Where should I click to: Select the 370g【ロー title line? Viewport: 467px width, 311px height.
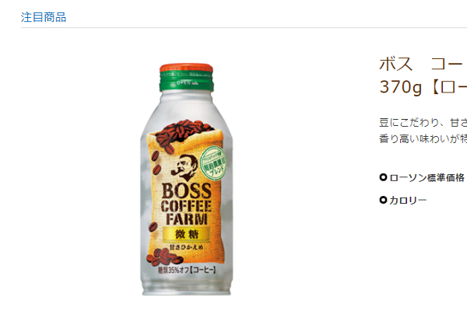click(423, 87)
